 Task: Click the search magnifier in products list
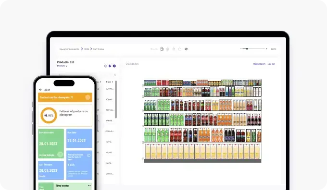click(x=115, y=75)
